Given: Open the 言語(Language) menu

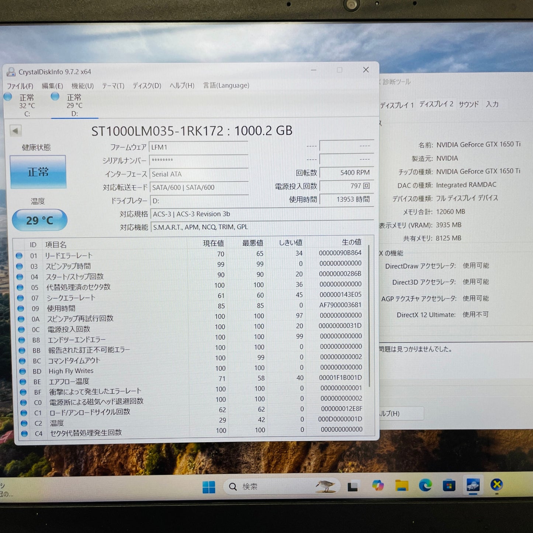Looking at the screenshot, I should point(226,85).
